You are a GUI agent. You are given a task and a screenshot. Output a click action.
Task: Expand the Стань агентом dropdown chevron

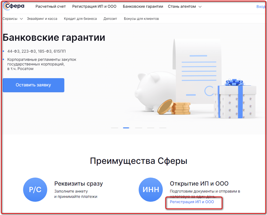click(200, 7)
